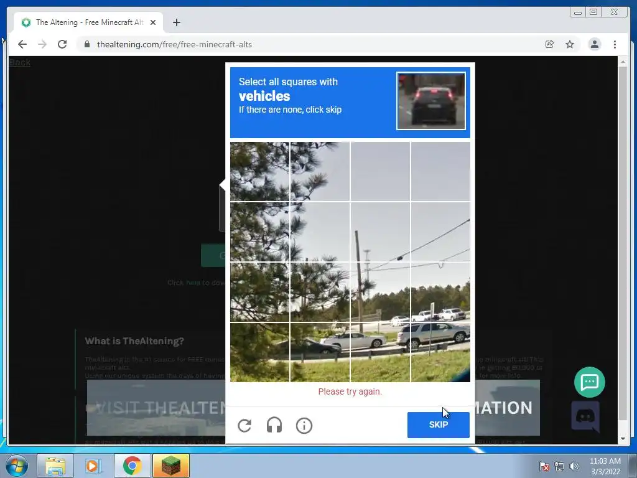Select captcha square with white sedan
This screenshot has height=478, width=637.
(x=380, y=352)
